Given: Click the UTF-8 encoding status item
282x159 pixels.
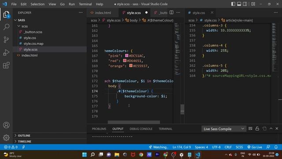Looking at the screenshot, I should [x=216, y=147].
